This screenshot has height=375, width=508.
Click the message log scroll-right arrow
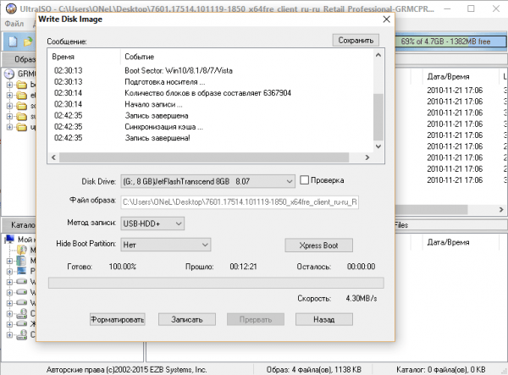click(367, 157)
